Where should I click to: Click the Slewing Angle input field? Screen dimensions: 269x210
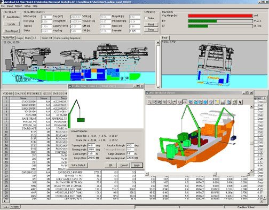[91, 150]
